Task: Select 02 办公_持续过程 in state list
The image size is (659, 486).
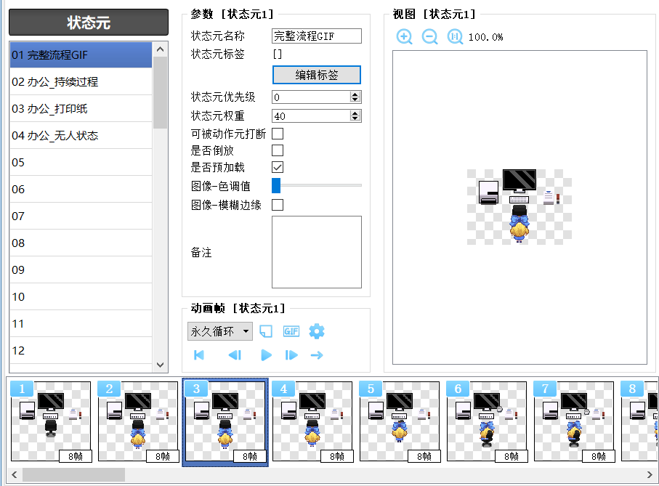Action: (x=80, y=82)
